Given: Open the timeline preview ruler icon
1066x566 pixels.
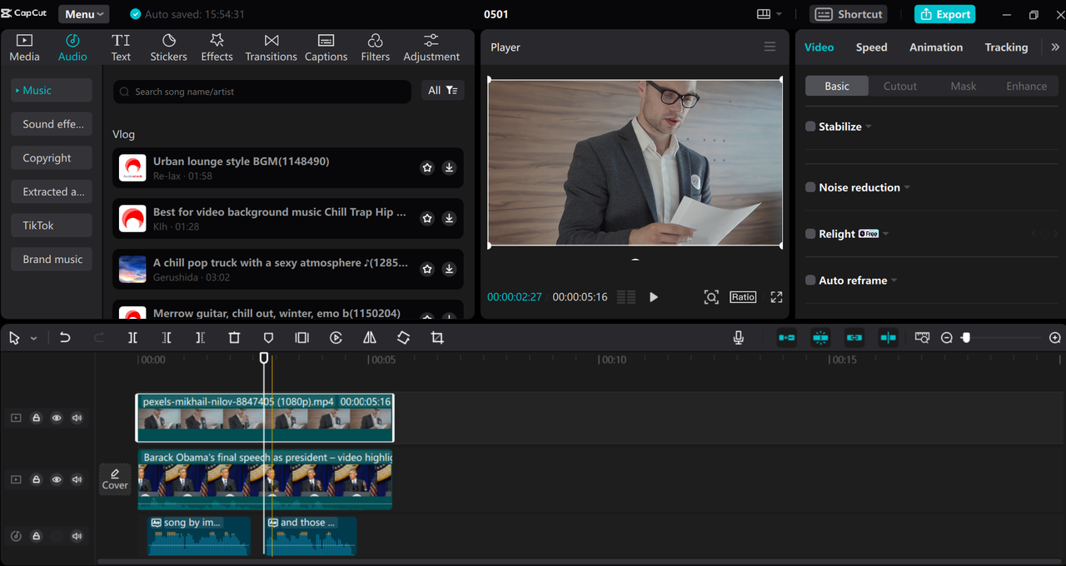Looking at the screenshot, I should point(922,338).
